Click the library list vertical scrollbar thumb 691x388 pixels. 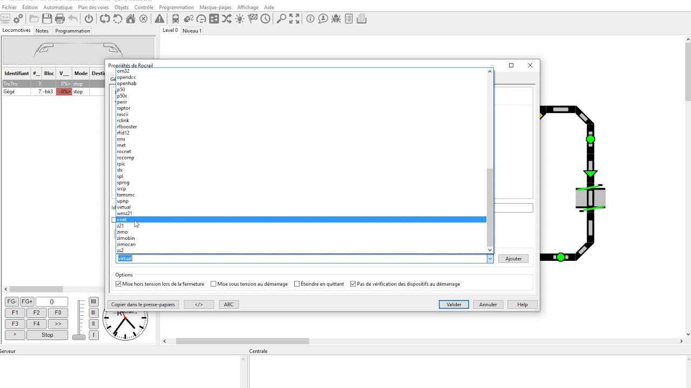click(490, 206)
